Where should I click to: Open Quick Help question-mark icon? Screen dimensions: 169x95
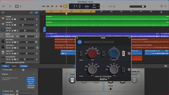point(10,6)
